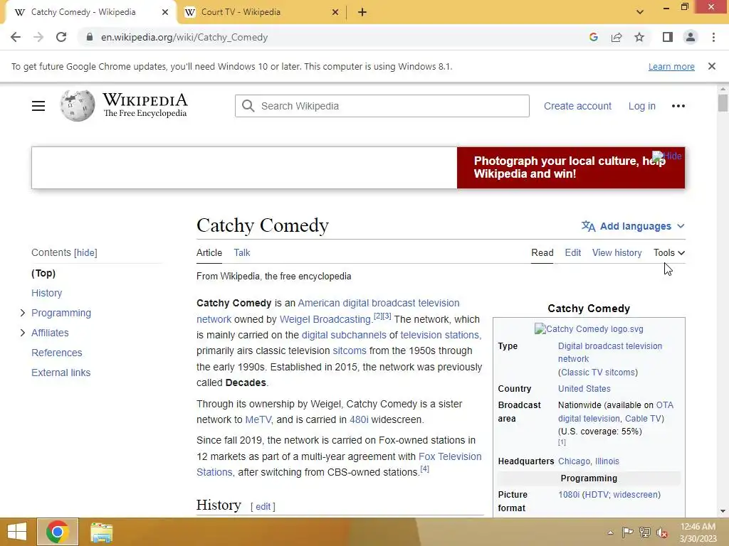Open Windows Start menu
729x546 pixels.
pyautogui.click(x=17, y=532)
